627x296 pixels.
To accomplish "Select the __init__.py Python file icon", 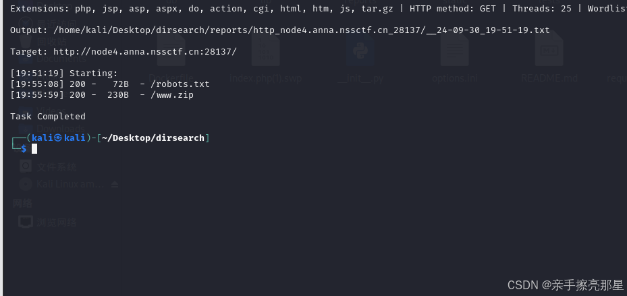I will pos(360,50).
